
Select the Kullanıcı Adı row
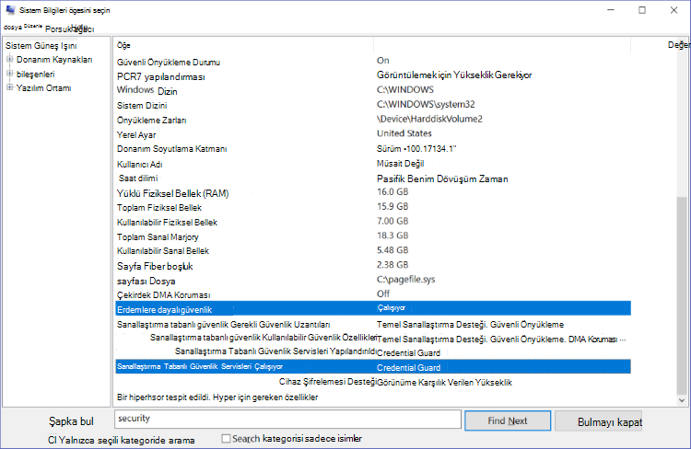373,164
